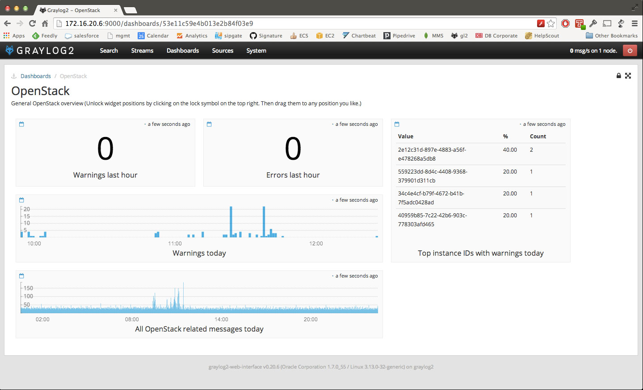Close the Graylog2 – OpenStack tab
The image size is (643, 390).
click(x=116, y=10)
